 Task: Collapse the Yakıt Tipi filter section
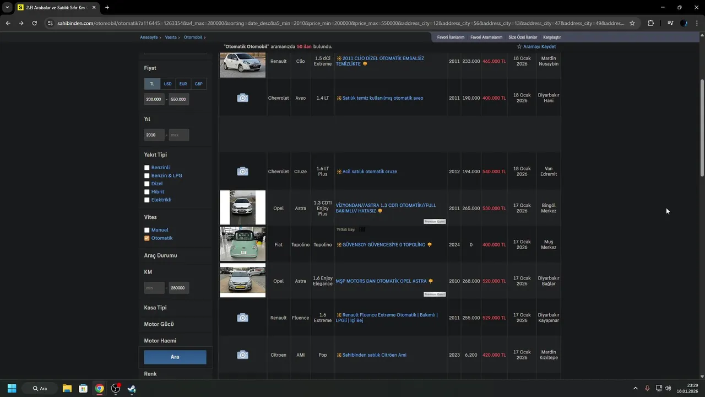tap(155, 155)
